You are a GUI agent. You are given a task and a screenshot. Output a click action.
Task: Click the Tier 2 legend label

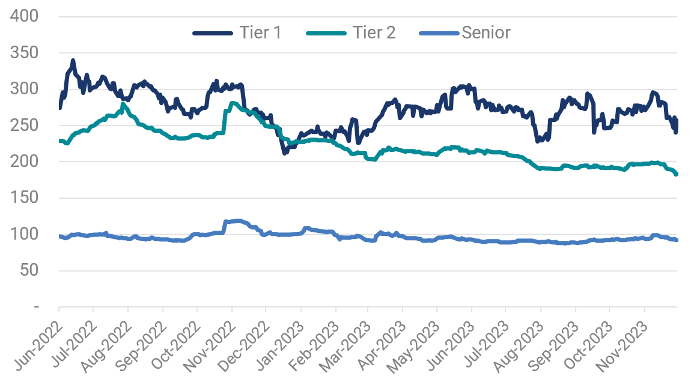pyautogui.click(x=374, y=32)
